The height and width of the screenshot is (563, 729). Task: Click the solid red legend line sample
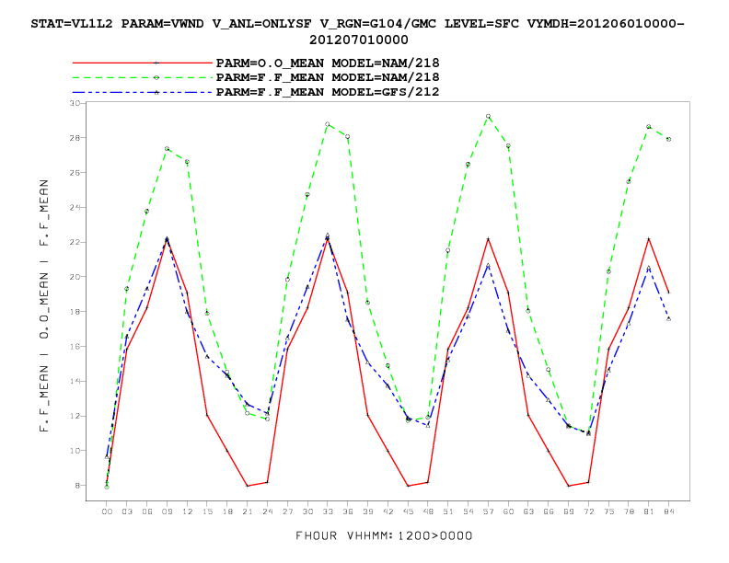(143, 63)
